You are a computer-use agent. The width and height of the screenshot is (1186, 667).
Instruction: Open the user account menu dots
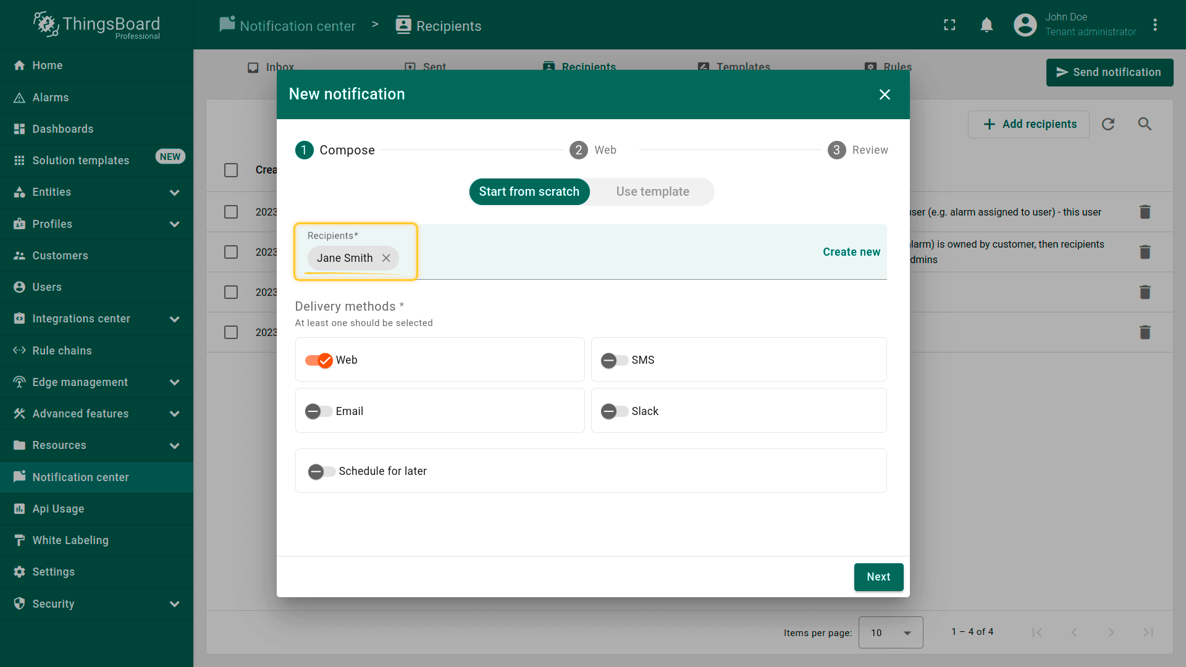(1154, 25)
